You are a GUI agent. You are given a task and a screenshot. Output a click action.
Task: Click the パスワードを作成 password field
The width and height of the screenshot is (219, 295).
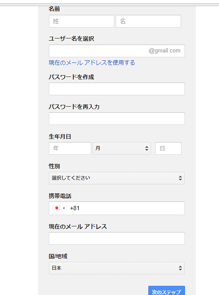(117, 89)
